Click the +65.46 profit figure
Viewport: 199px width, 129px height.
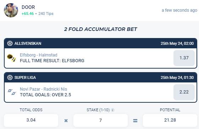28,14
